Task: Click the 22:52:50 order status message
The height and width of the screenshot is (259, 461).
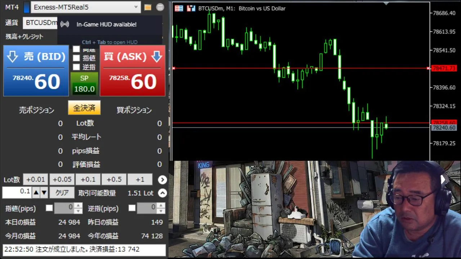Action: 84,250
